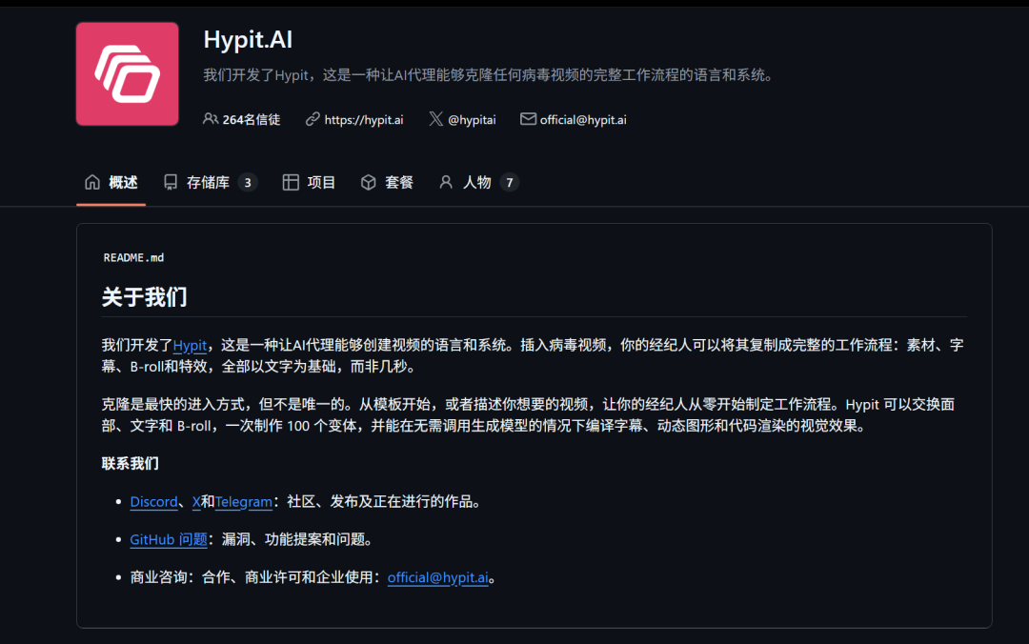
Task: Open the @hypitai X profile link
Action: pyautogui.click(x=472, y=119)
